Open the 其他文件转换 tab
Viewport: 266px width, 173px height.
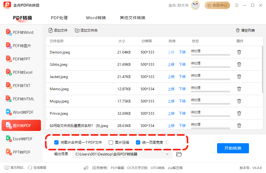coord(132,18)
